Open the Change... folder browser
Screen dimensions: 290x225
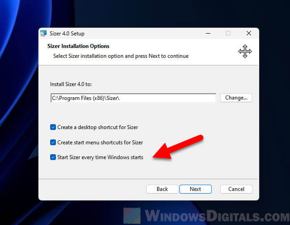point(236,98)
